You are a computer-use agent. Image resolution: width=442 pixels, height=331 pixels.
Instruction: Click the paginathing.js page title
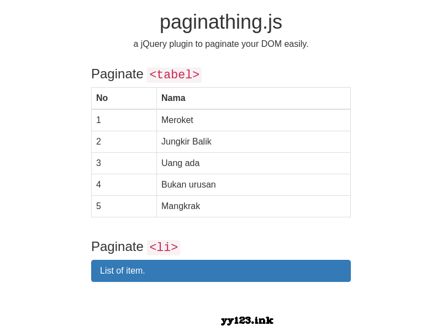coord(220,22)
